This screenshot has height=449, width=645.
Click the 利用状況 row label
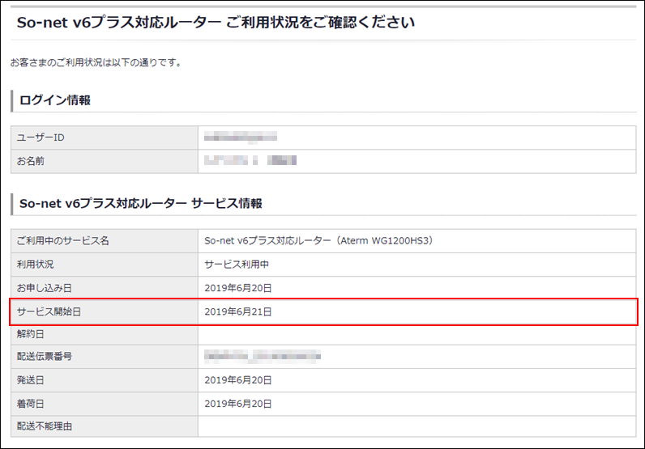tap(36, 265)
